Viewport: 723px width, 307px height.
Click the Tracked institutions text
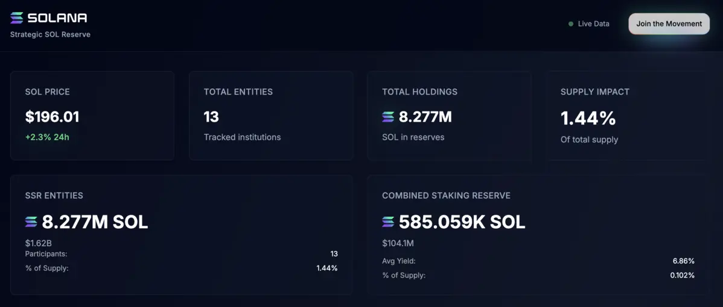242,137
